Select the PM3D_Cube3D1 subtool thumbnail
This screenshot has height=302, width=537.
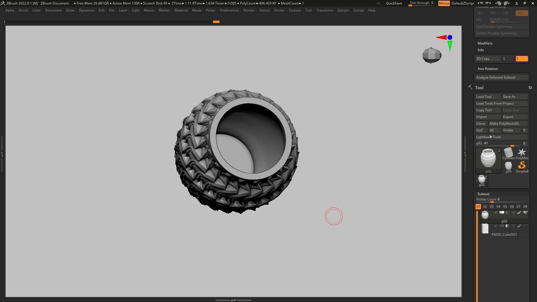pyautogui.click(x=485, y=229)
